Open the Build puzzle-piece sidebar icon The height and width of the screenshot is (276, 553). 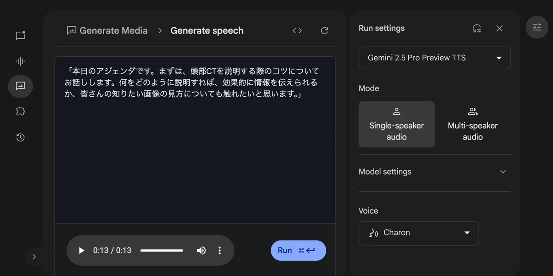pos(20,112)
